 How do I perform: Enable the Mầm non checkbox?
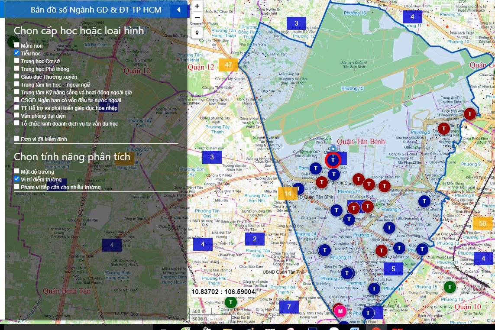17,45
